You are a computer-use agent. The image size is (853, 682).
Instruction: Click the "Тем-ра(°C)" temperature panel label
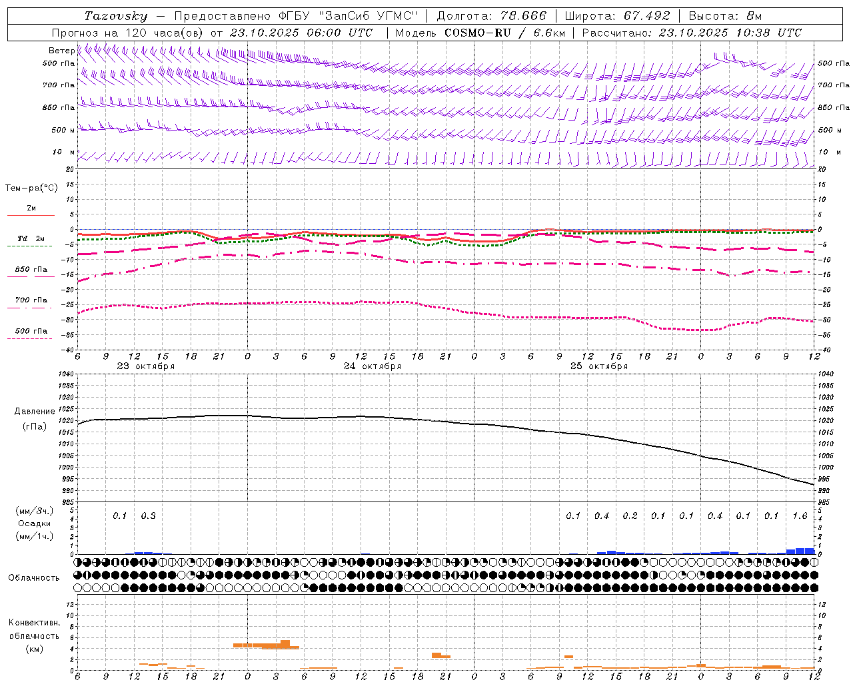31,188
